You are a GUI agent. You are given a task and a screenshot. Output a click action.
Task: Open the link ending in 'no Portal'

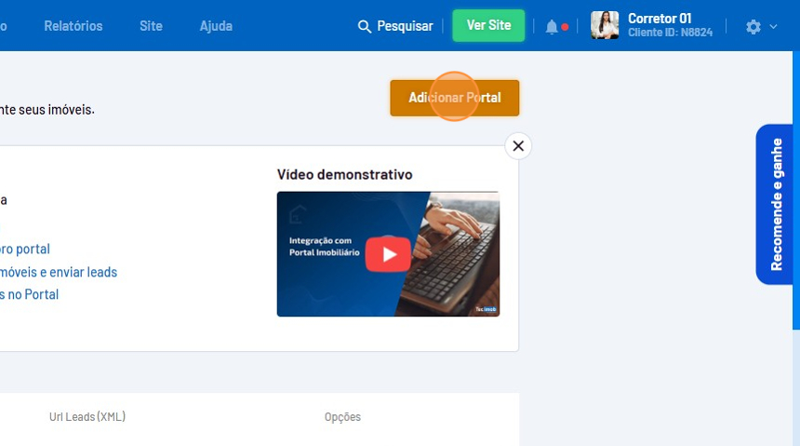click(30, 294)
